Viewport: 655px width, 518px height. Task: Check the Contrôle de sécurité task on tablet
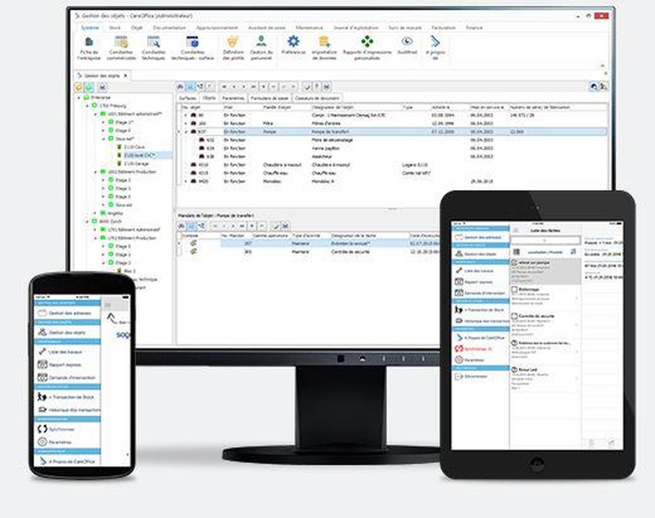point(515,317)
